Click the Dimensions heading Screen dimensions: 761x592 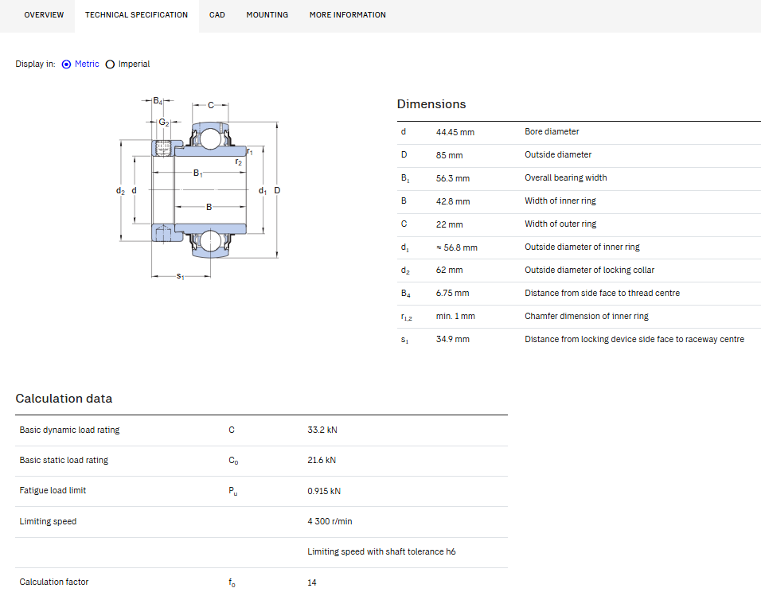tap(431, 104)
